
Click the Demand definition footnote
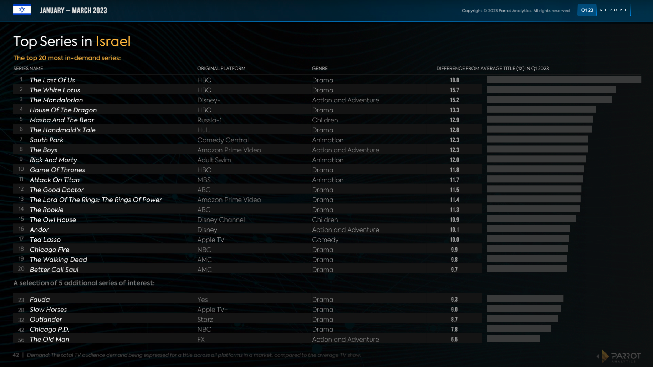pyautogui.click(x=194, y=355)
